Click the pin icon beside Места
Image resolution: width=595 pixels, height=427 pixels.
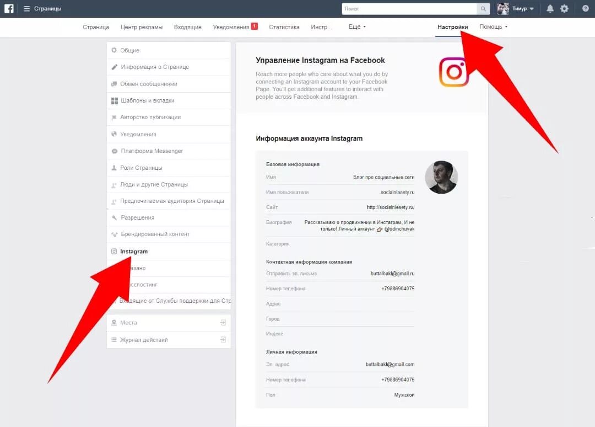pos(114,323)
